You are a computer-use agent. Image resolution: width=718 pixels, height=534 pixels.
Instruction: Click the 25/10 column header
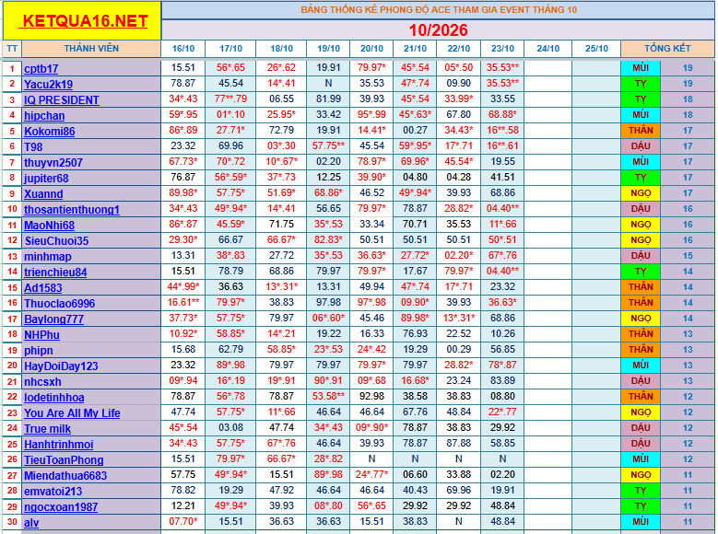(596, 49)
